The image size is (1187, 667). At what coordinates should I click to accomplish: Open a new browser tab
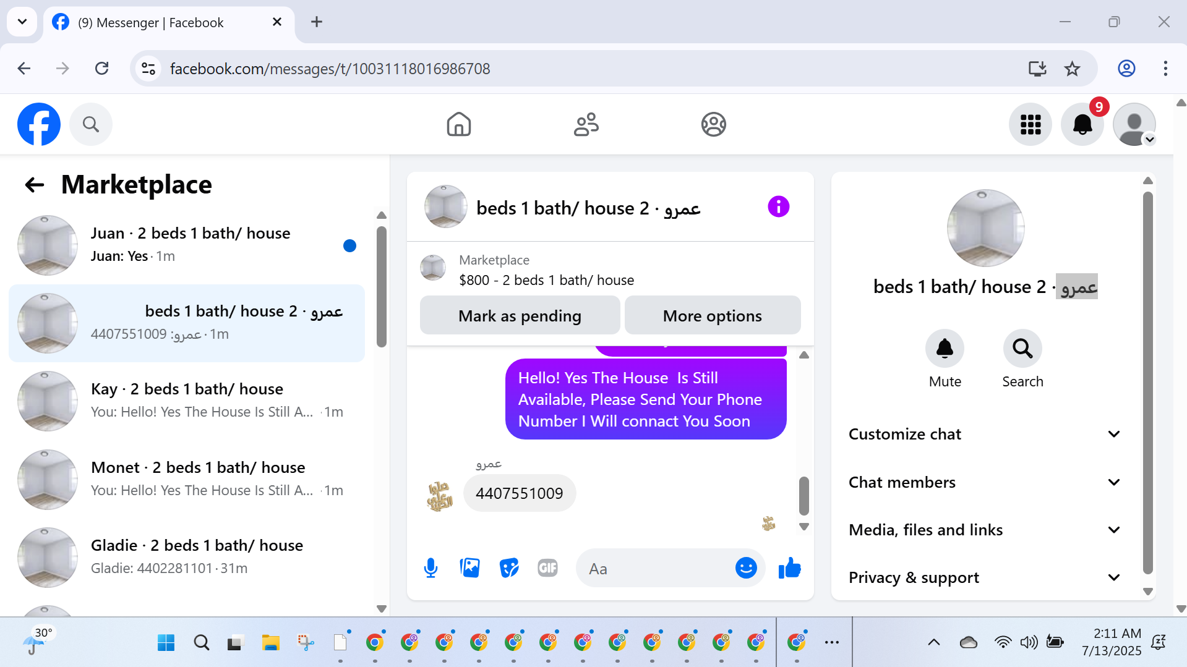[x=317, y=22]
